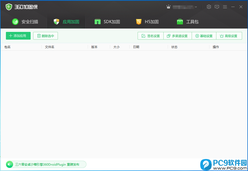This screenshot has height=171, width=248.
Task: Switch to the H5加固 tab
Action: [147, 22]
